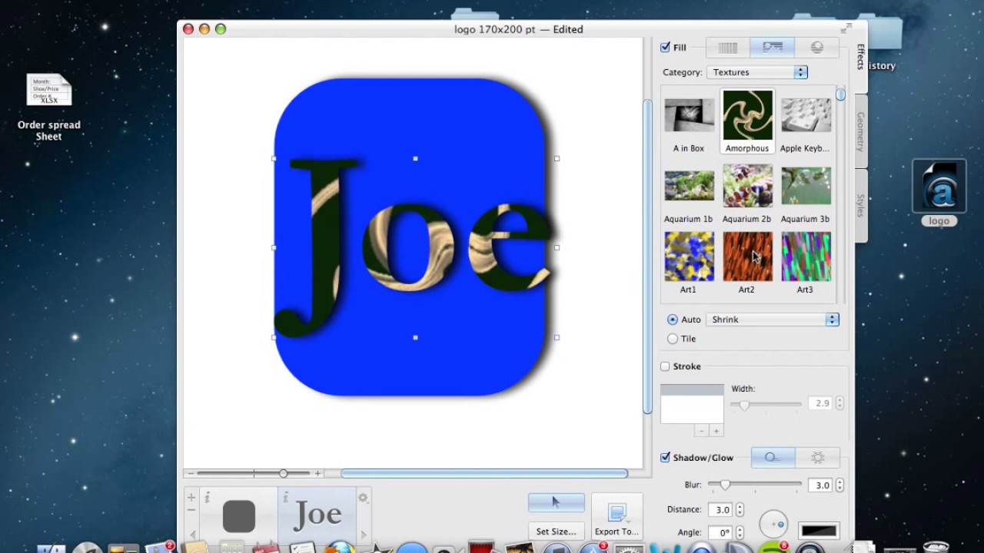Adjust the stroke Width slider
The image size is (984, 553).
coord(766,404)
